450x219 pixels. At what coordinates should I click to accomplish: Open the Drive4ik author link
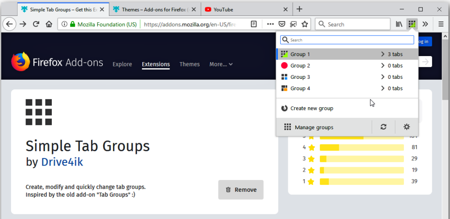click(62, 162)
